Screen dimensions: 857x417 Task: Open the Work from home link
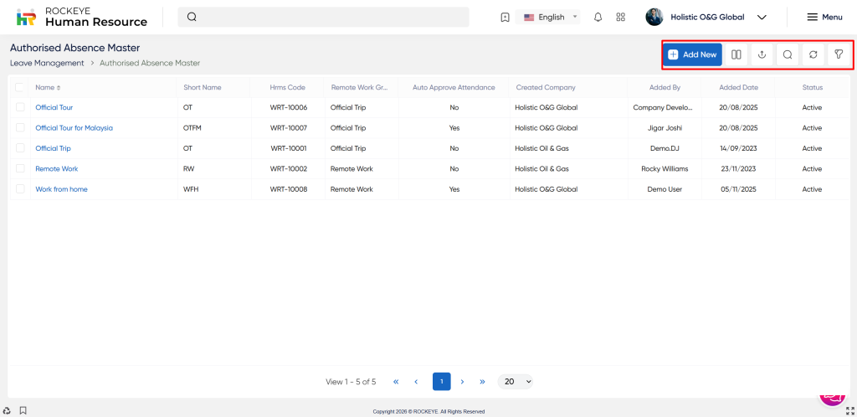point(61,189)
